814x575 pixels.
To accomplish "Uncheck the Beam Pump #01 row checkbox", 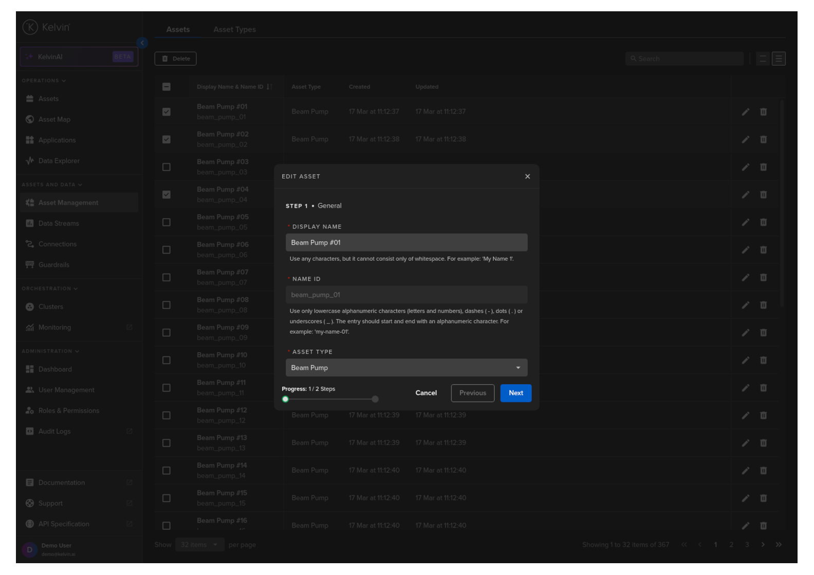I will point(166,112).
